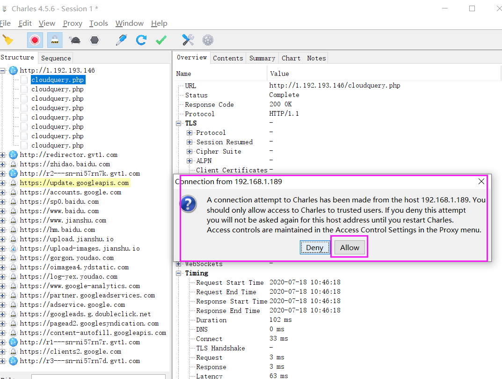Image resolution: width=502 pixels, height=379 pixels.
Task: Toggle breakpoints with the hexagon icon
Action: 95,40
